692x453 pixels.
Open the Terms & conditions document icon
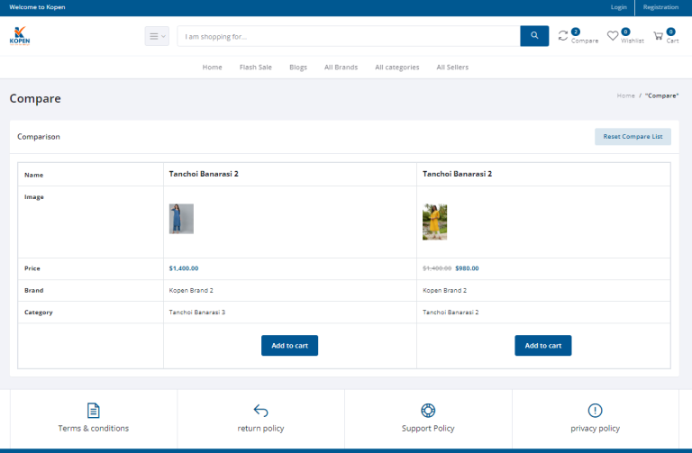[x=94, y=411]
